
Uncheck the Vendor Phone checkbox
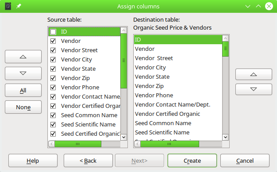pos(53,88)
